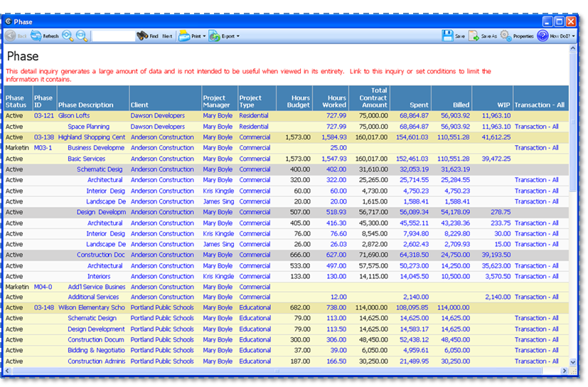Viewport: 588px width, 387px height.
Task: Expand the Export dropdown arrow
Action: [238, 36]
